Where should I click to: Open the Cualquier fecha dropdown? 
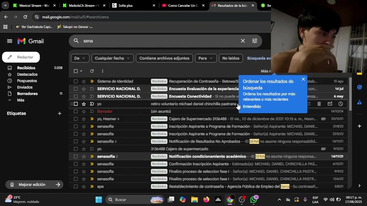pos(112,58)
